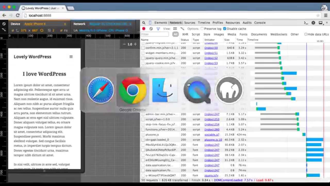
Task: Open the Resources tab
Action: 233,23
